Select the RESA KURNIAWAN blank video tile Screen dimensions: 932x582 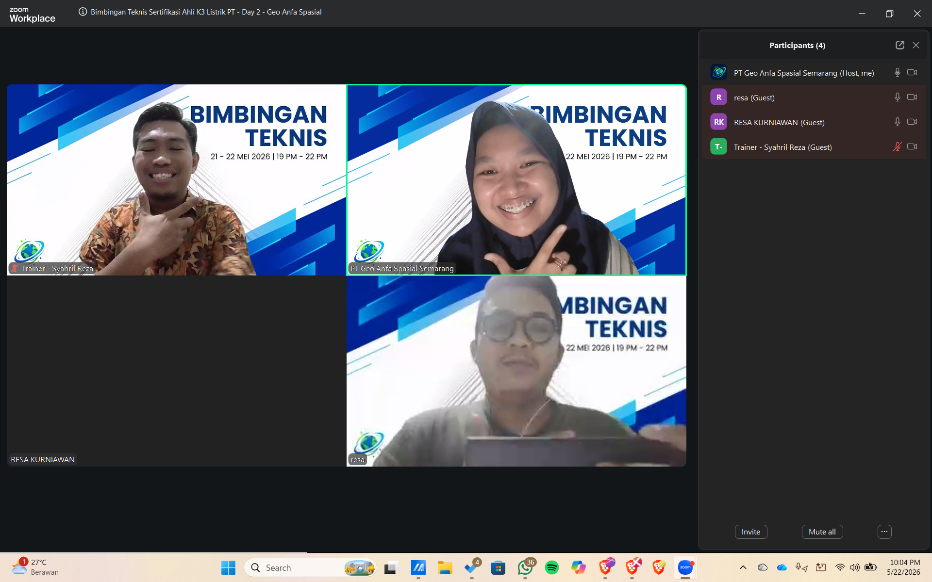tap(176, 371)
